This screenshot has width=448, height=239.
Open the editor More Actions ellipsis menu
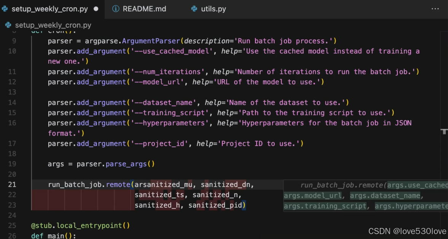[x=435, y=9]
